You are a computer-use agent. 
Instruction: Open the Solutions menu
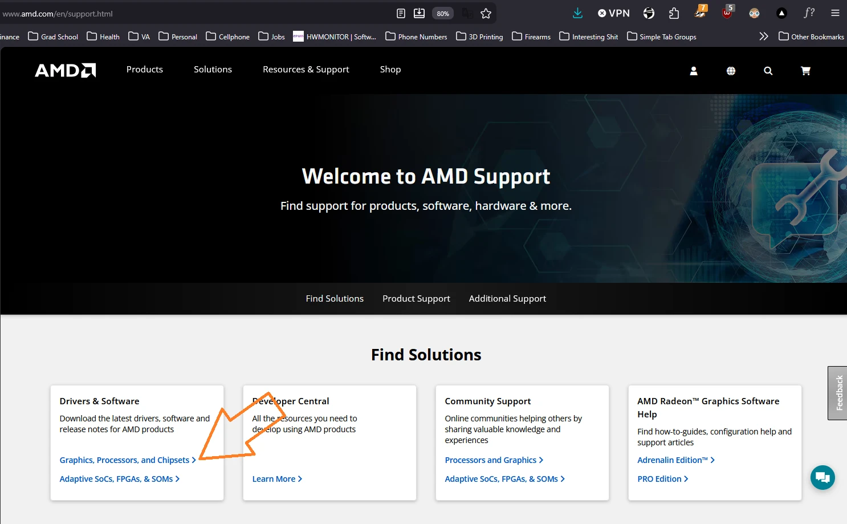click(x=213, y=70)
